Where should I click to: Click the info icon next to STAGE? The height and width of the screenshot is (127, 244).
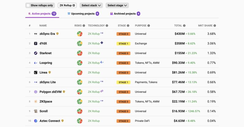tap(128, 26)
